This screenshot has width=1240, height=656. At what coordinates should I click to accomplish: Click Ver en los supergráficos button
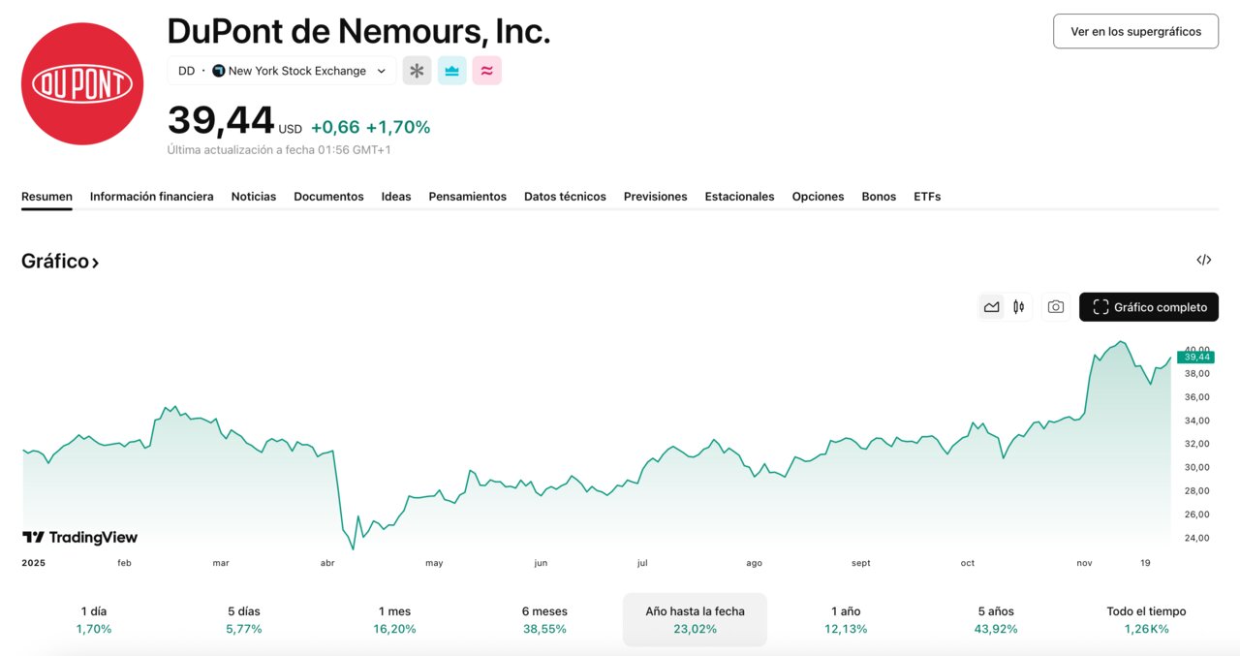point(1135,31)
